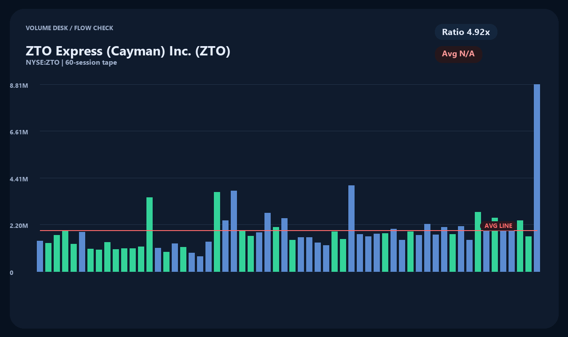Click the 6.61M axis label
The height and width of the screenshot is (337, 568).
coord(19,132)
